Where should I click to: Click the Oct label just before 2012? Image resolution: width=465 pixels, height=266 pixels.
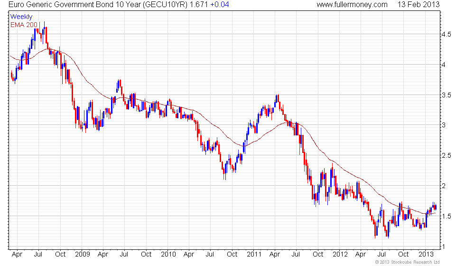coord(318,255)
